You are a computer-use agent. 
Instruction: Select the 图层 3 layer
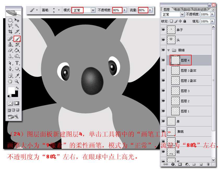tap(185, 91)
